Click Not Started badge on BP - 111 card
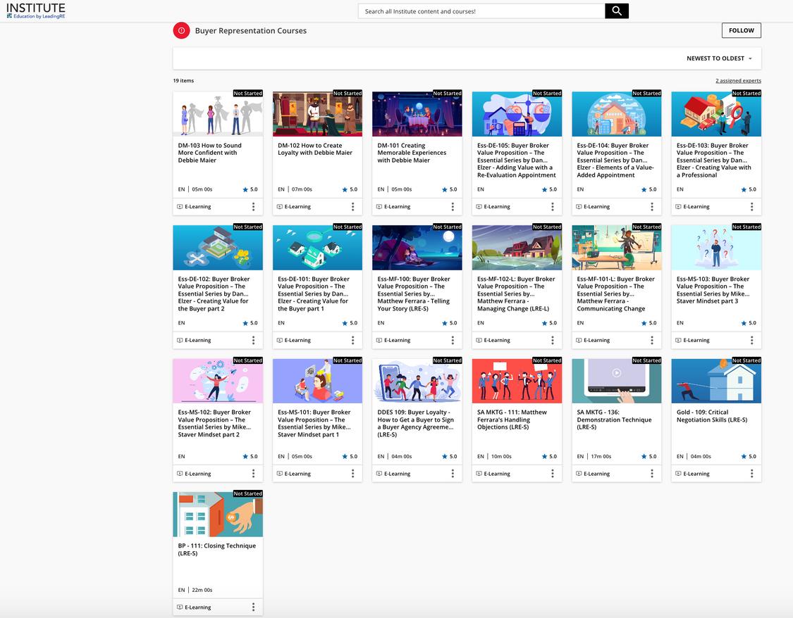This screenshot has width=793, height=618. 248,494
